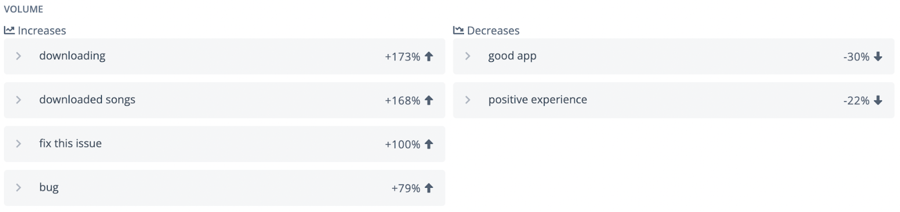Open the downloading theme label
The width and height of the screenshot is (900, 212).
pos(73,56)
